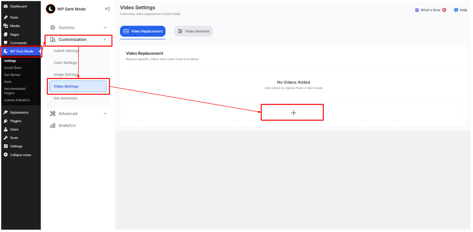Open the Analytics section
Screen dimensions: 473x232
[x=67, y=126]
